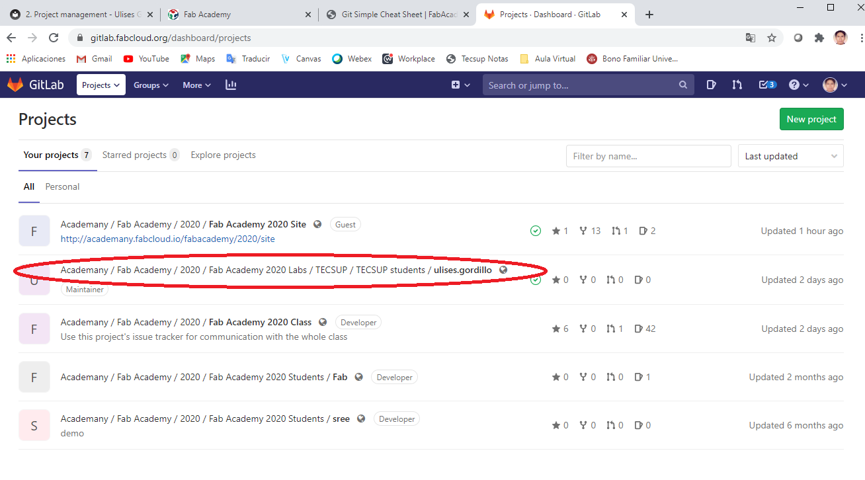Open the To-Do list with 3 items
The width and height of the screenshot is (865, 480).
[767, 85]
